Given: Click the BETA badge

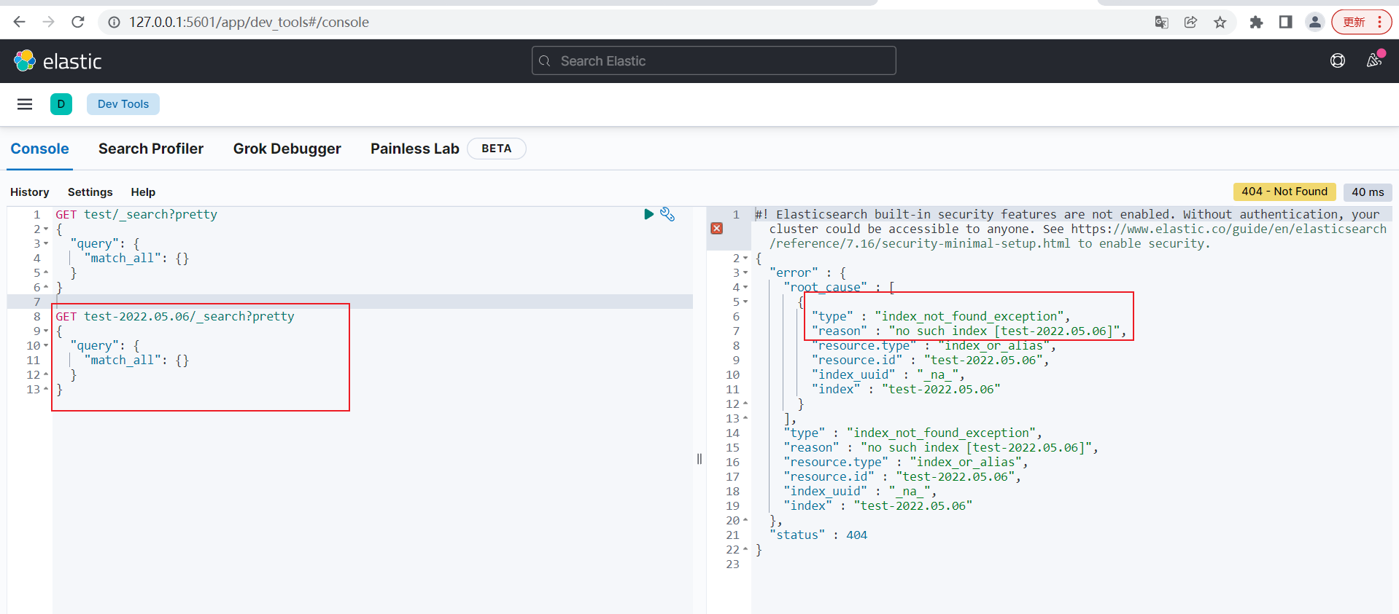Looking at the screenshot, I should click(x=497, y=149).
